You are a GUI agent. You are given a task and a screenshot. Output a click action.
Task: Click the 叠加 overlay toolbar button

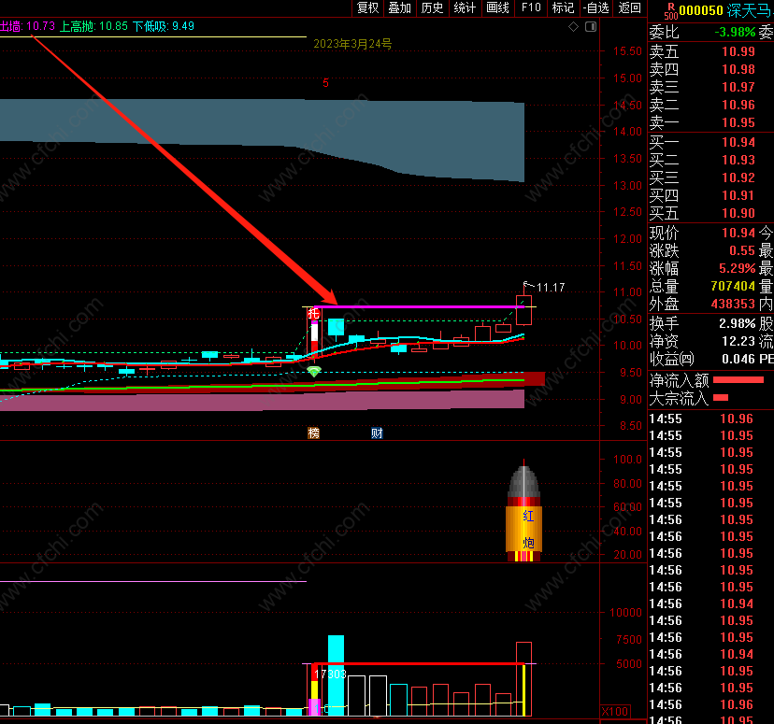(400, 7)
